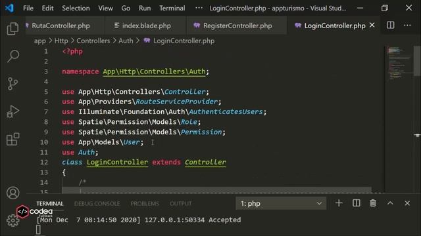
Task: Click the Visual Studio Code logo icon
Action: click(x=9, y=8)
